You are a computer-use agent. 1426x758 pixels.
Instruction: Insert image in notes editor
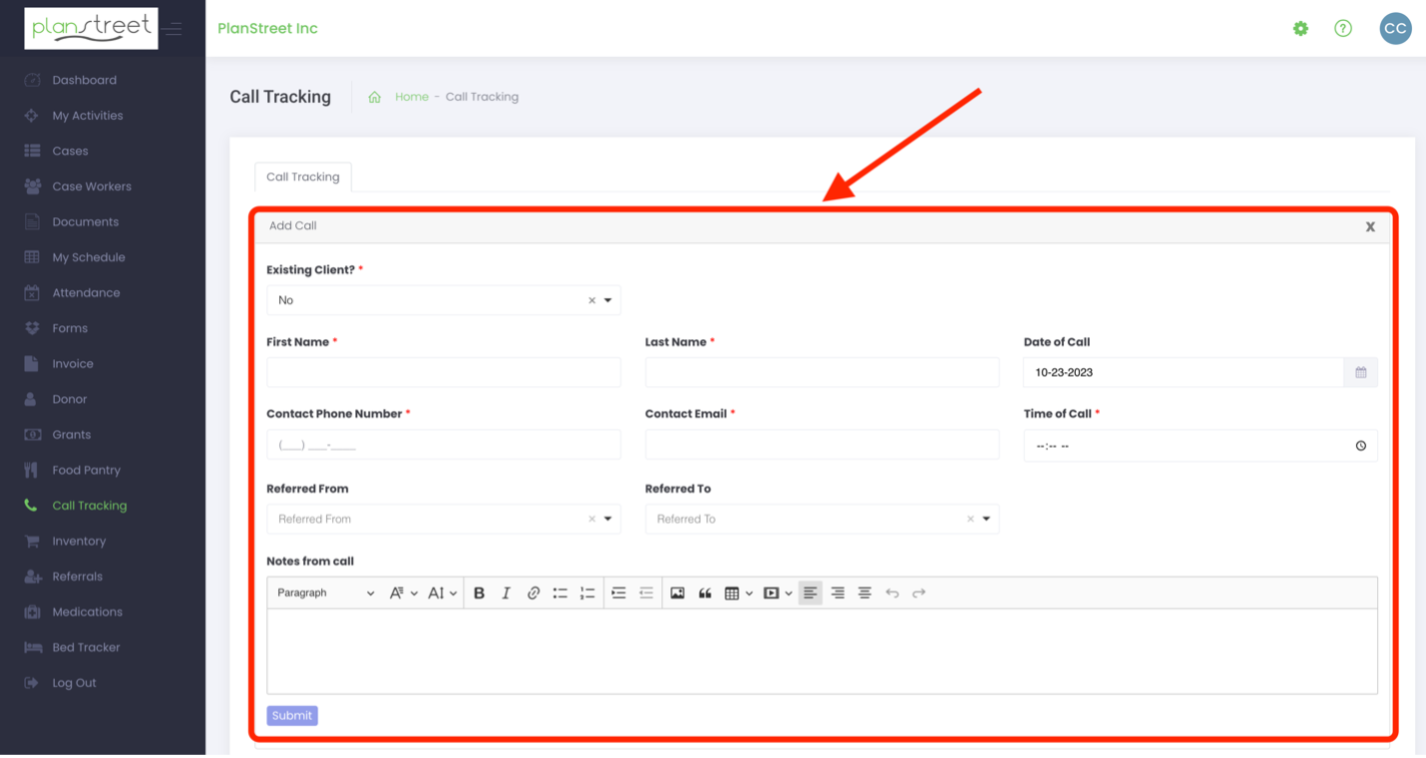678,593
